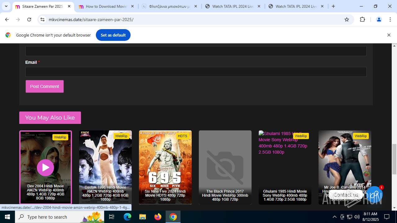Open the Chrome profile avatar
Screen dimensions: 397x223
point(379,20)
